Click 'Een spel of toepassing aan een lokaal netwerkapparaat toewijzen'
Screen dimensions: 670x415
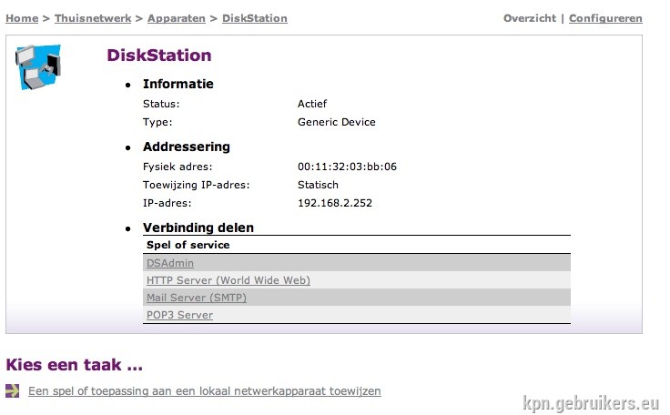205,391
